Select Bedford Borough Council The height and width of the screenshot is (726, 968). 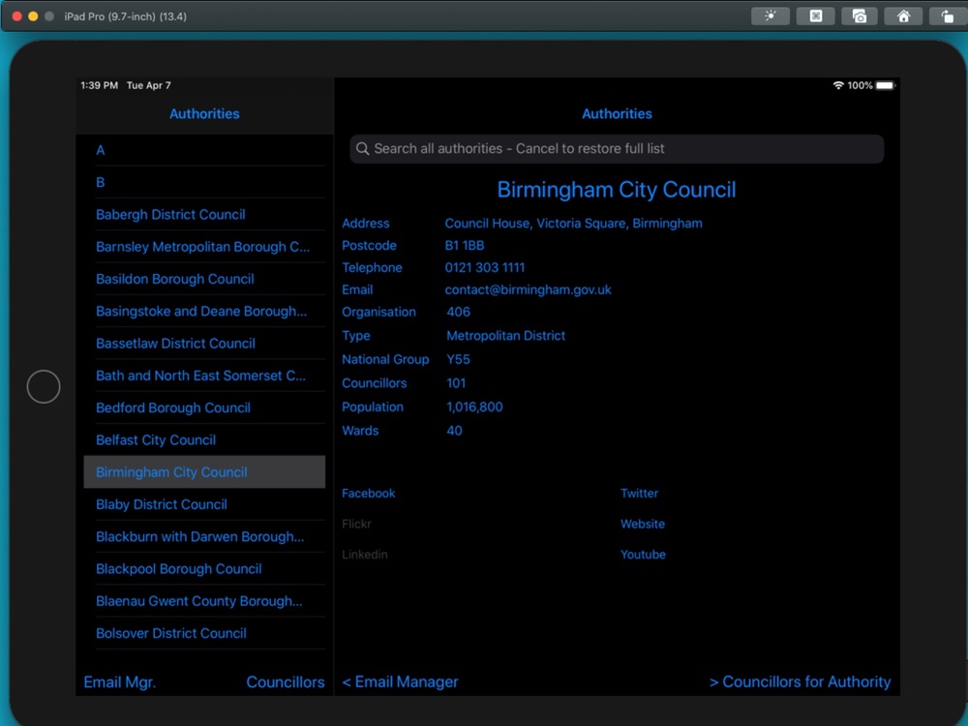pyautogui.click(x=204, y=408)
